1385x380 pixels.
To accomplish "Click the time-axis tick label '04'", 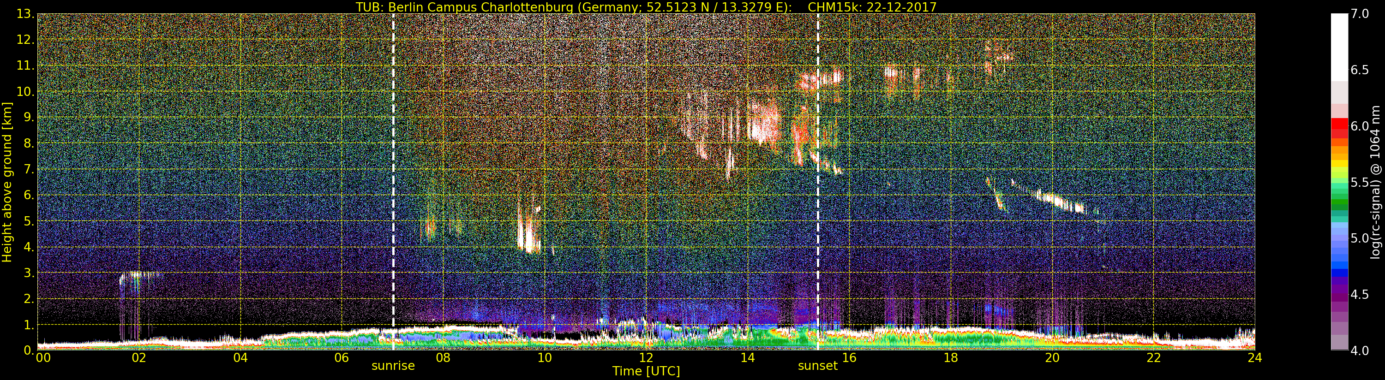I will pos(240,357).
